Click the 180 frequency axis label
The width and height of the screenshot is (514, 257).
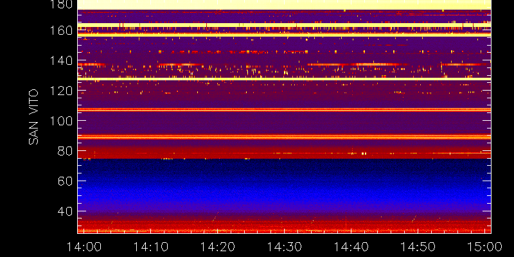click(x=60, y=4)
